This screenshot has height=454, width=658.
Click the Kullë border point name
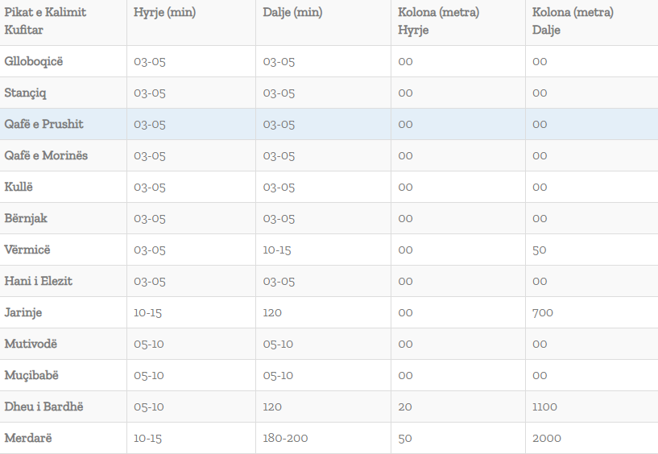point(19,187)
